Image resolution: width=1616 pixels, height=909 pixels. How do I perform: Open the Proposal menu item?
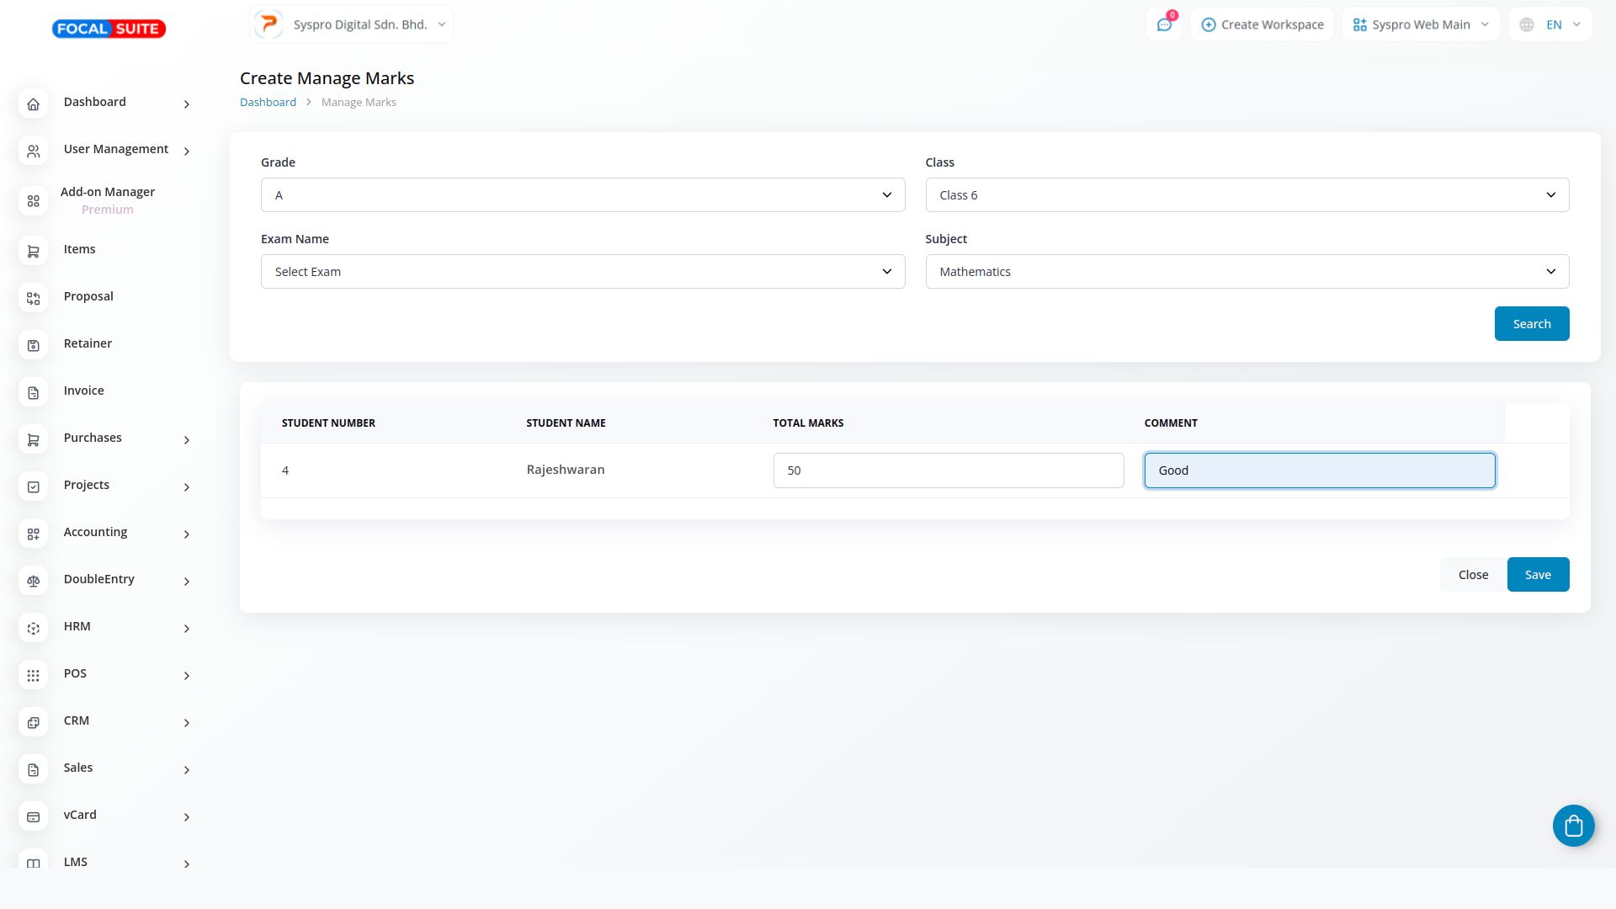88,296
